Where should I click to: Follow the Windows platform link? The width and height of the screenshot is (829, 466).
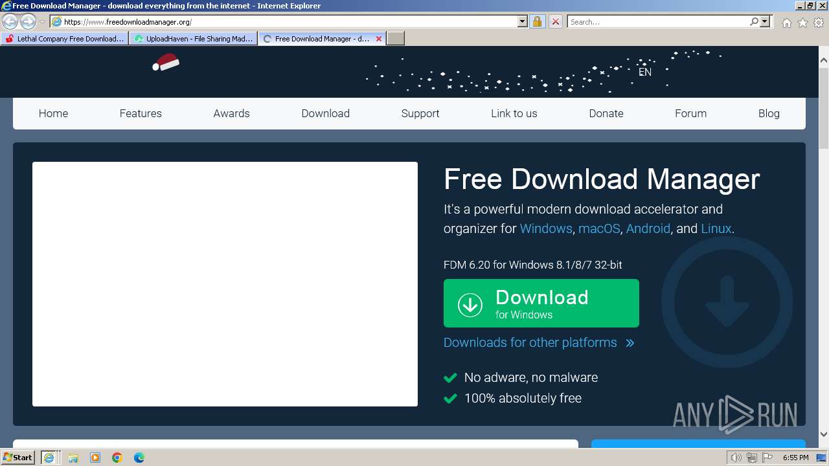pos(546,228)
